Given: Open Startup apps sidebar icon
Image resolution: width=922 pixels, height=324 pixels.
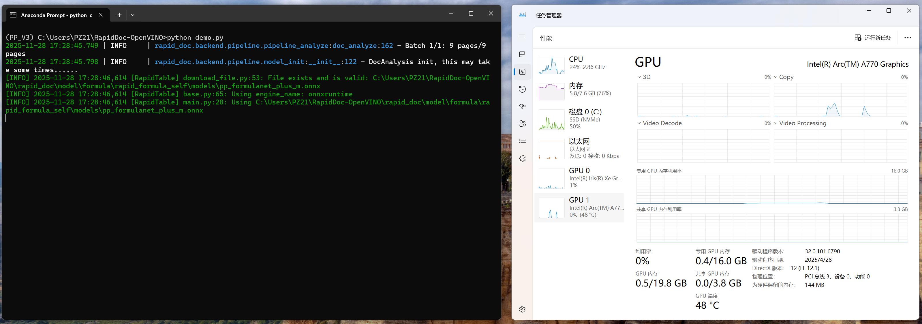Looking at the screenshot, I should 522,106.
